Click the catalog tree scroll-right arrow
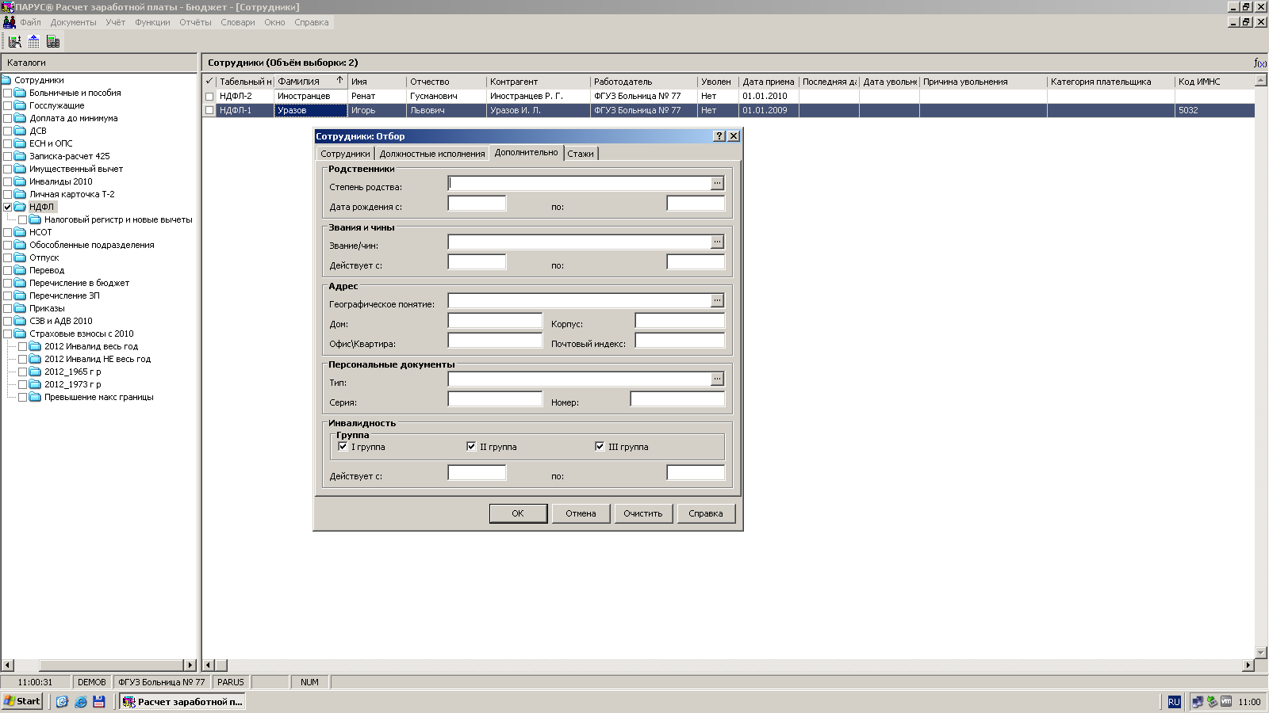 click(190, 665)
